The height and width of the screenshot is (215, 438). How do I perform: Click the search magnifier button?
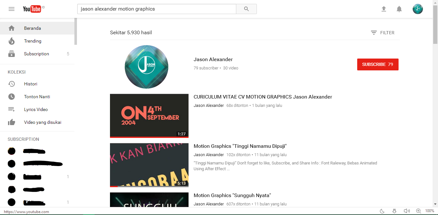pyautogui.click(x=246, y=9)
